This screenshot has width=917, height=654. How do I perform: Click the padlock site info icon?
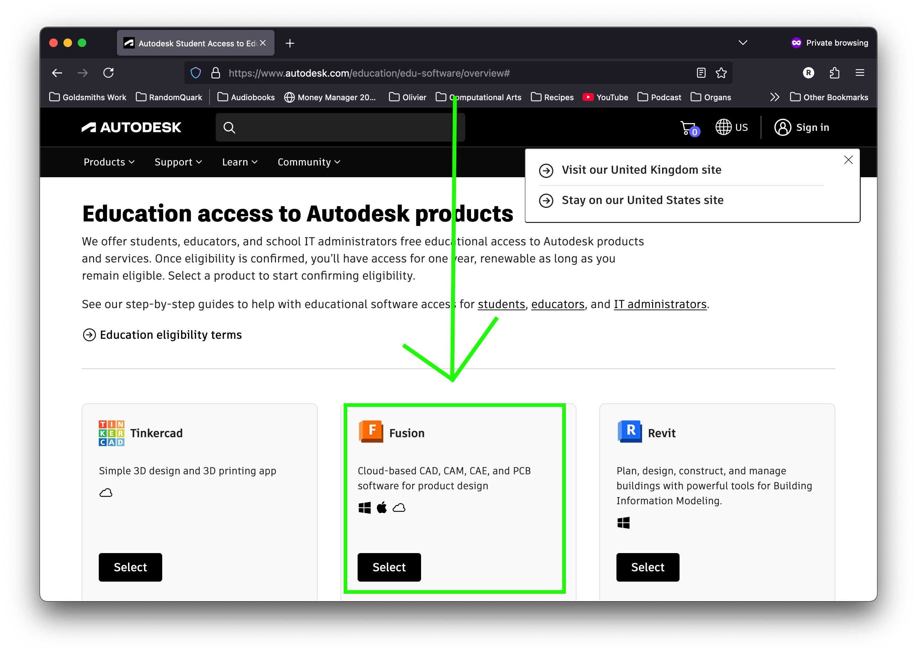coord(216,73)
